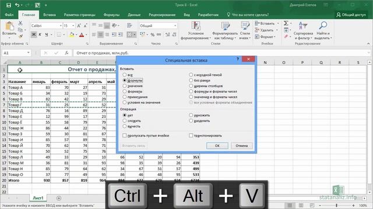Click OK in Специальная вставка dialog
This screenshot has width=373, height=209.
217,146
